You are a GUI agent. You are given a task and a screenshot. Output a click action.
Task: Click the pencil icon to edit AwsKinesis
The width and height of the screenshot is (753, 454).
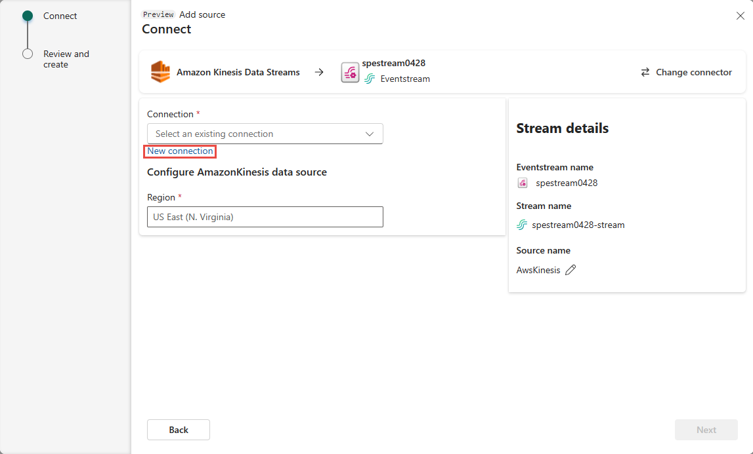coord(570,270)
